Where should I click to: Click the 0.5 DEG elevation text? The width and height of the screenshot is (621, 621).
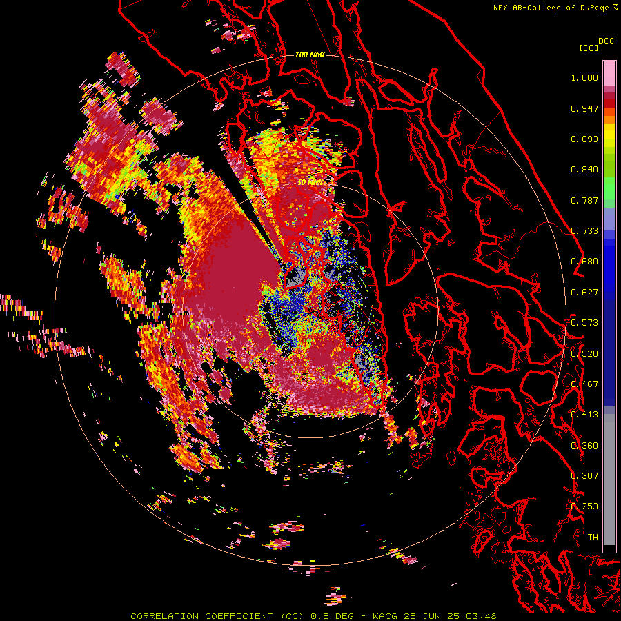(332, 616)
